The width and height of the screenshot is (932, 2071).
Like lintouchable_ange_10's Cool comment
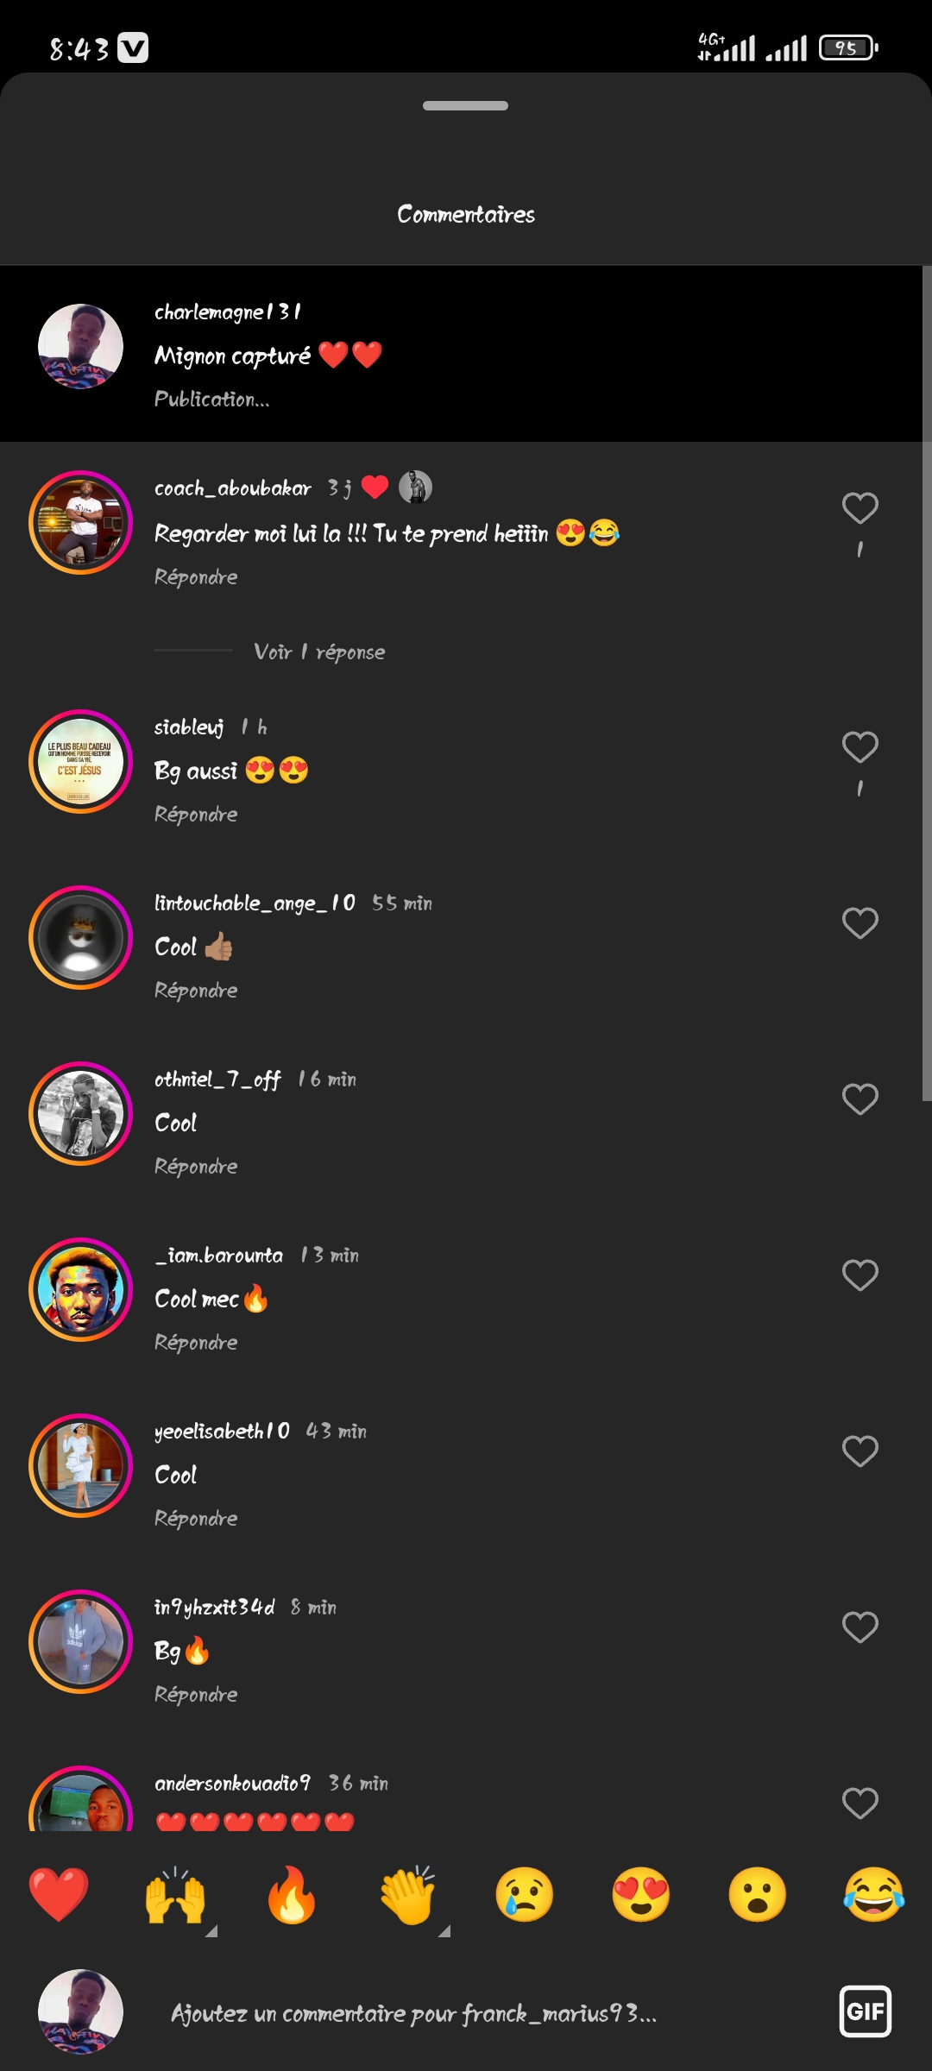point(860,923)
